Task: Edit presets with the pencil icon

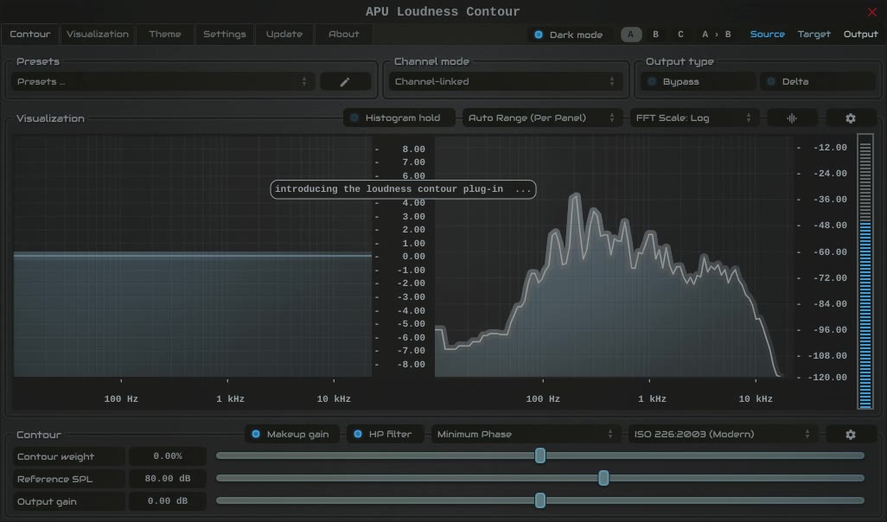Action: click(x=345, y=82)
